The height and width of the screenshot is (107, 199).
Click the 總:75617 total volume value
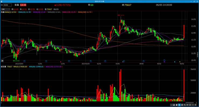tap(127, 5)
